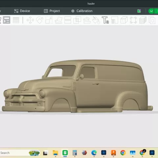Open Microsoft Edge from the taskbar
This screenshot has width=158, height=158.
tap(94, 153)
